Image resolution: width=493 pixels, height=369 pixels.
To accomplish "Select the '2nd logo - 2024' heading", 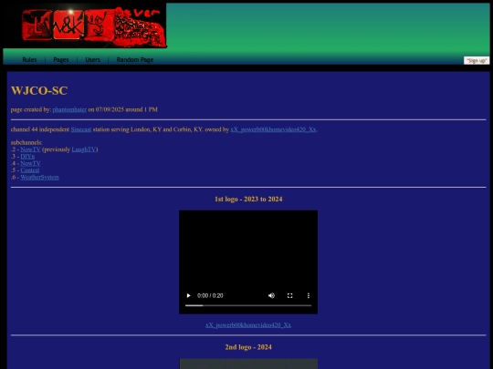I will [248, 347].
